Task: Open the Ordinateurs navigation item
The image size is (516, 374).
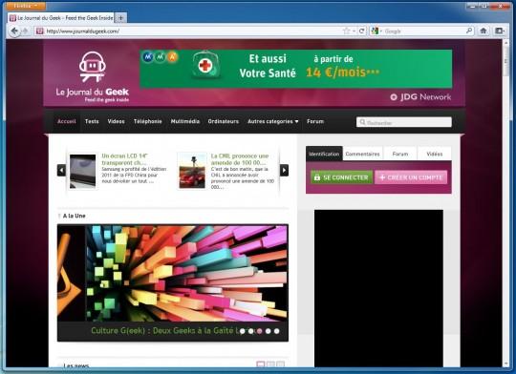Action: pyautogui.click(x=224, y=121)
